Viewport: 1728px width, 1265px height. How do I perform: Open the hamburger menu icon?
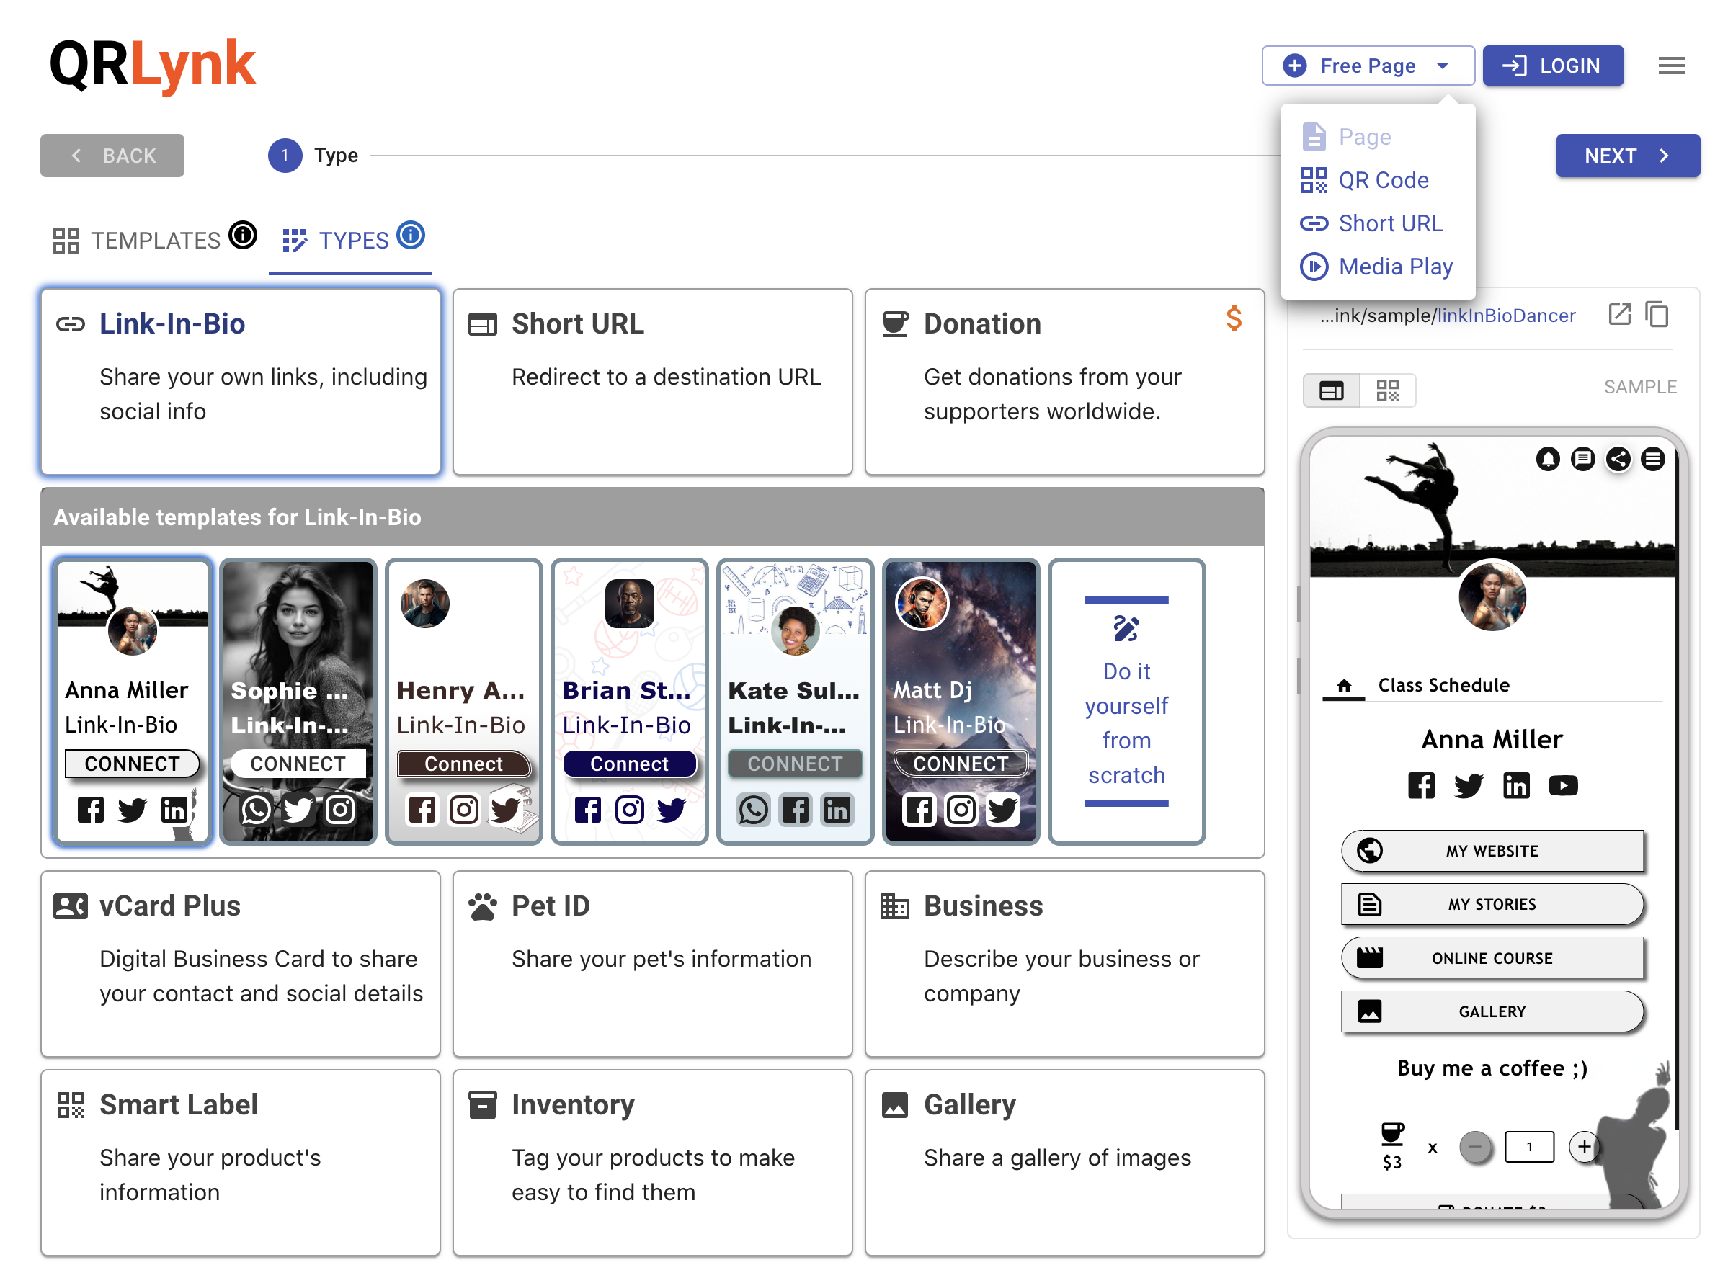(x=1670, y=66)
